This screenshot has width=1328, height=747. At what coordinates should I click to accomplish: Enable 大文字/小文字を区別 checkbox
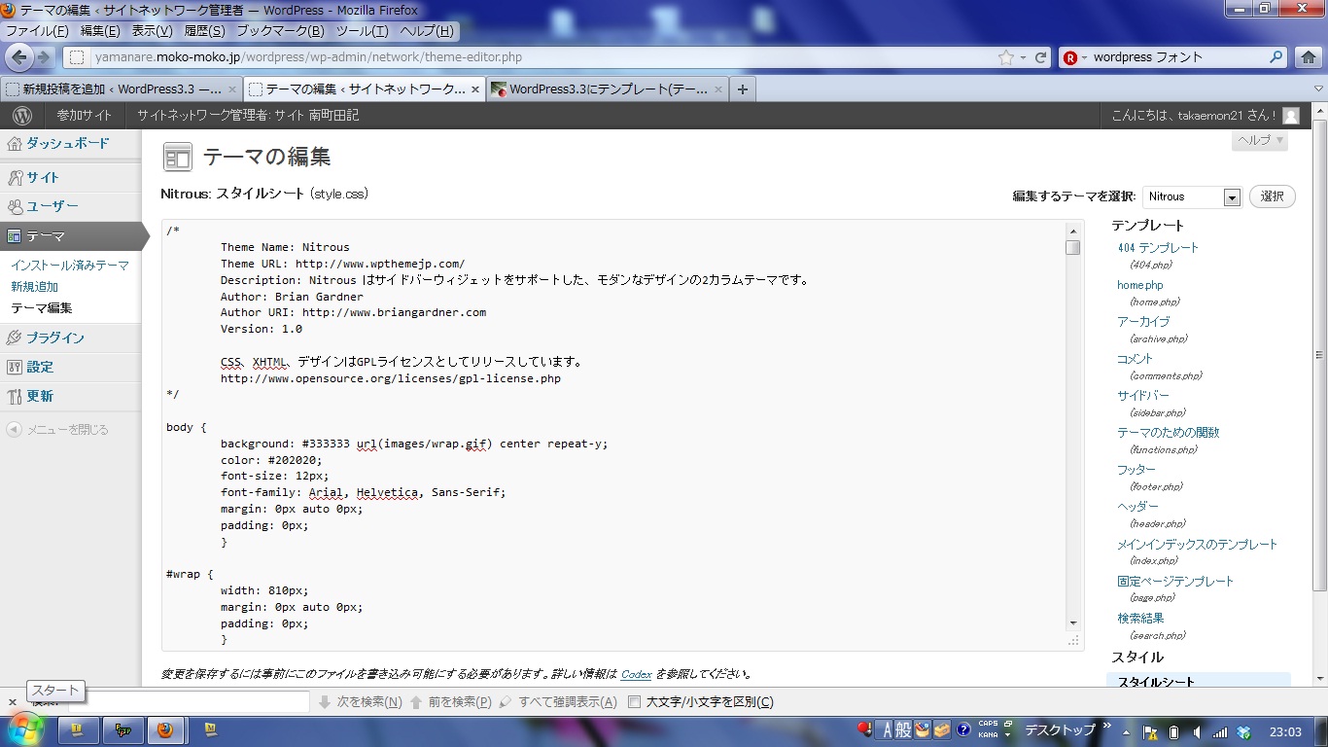tap(634, 701)
